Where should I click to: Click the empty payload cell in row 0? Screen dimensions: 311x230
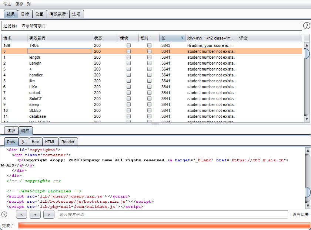point(60,51)
